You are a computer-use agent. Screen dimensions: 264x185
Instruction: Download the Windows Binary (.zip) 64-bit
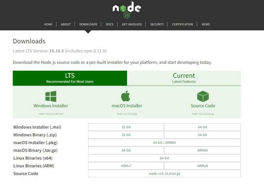[x=203, y=135]
